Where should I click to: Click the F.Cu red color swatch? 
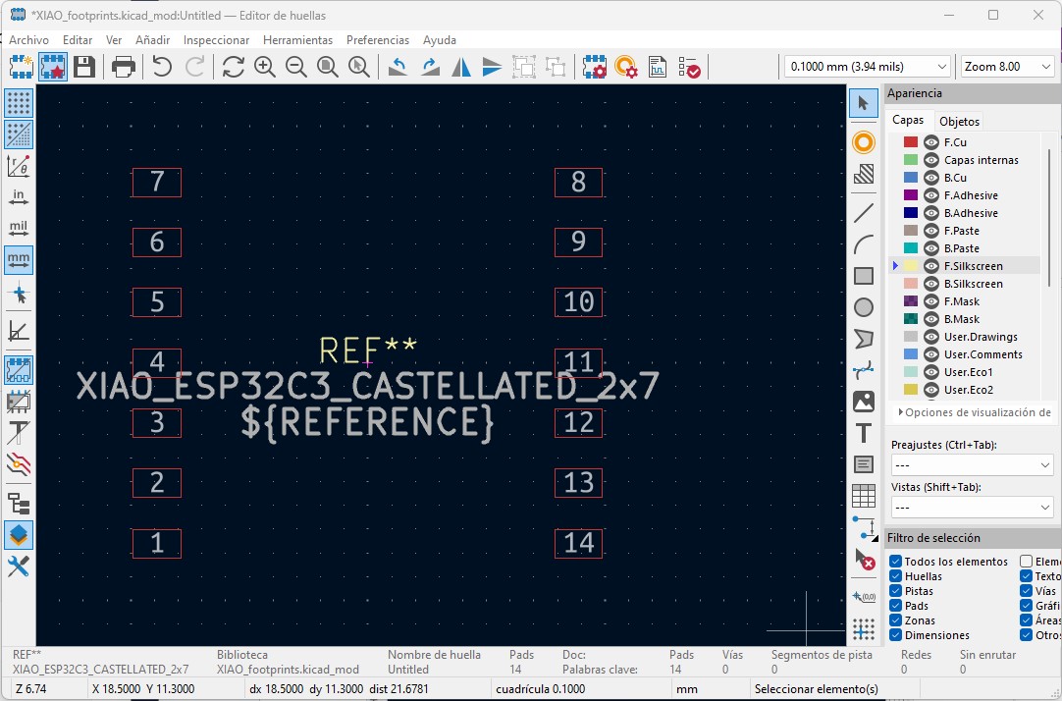(910, 142)
